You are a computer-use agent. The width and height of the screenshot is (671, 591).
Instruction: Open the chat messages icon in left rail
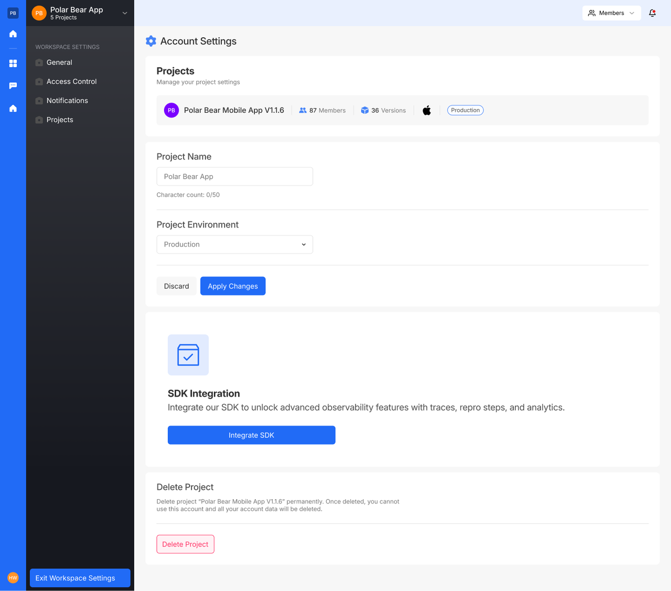(13, 85)
